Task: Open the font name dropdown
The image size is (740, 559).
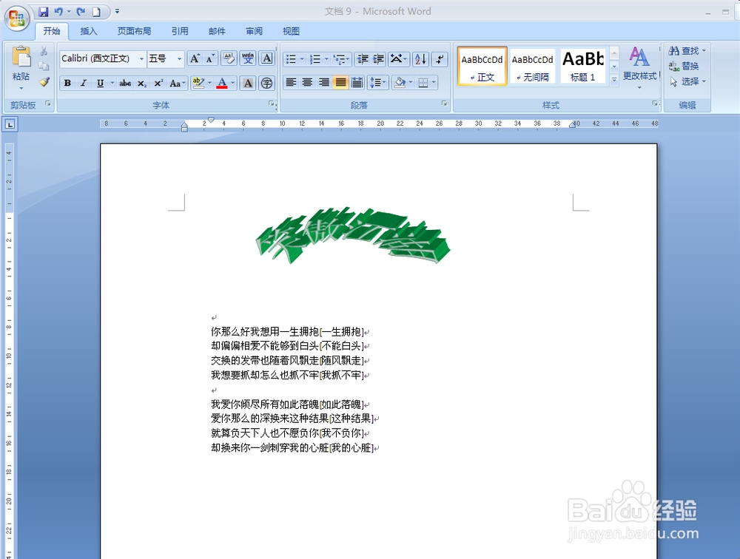Action: coord(141,58)
